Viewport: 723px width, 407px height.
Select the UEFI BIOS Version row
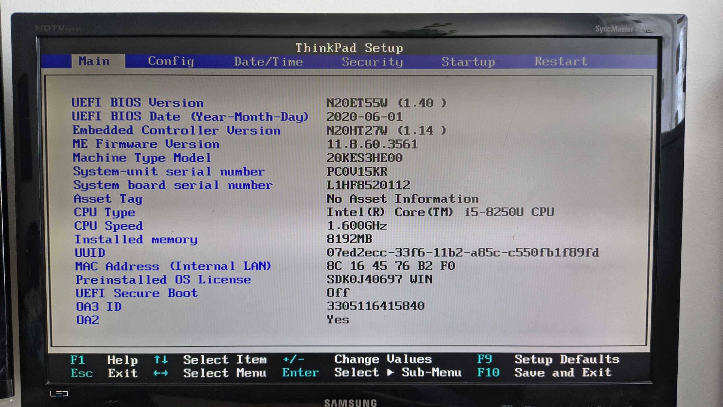point(137,103)
